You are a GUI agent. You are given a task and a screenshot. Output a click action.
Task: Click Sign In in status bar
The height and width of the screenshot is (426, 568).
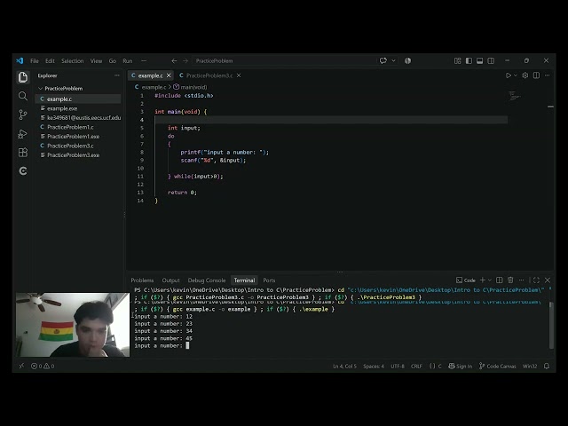[x=460, y=367]
